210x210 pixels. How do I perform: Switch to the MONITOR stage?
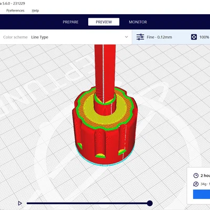pos(138,22)
